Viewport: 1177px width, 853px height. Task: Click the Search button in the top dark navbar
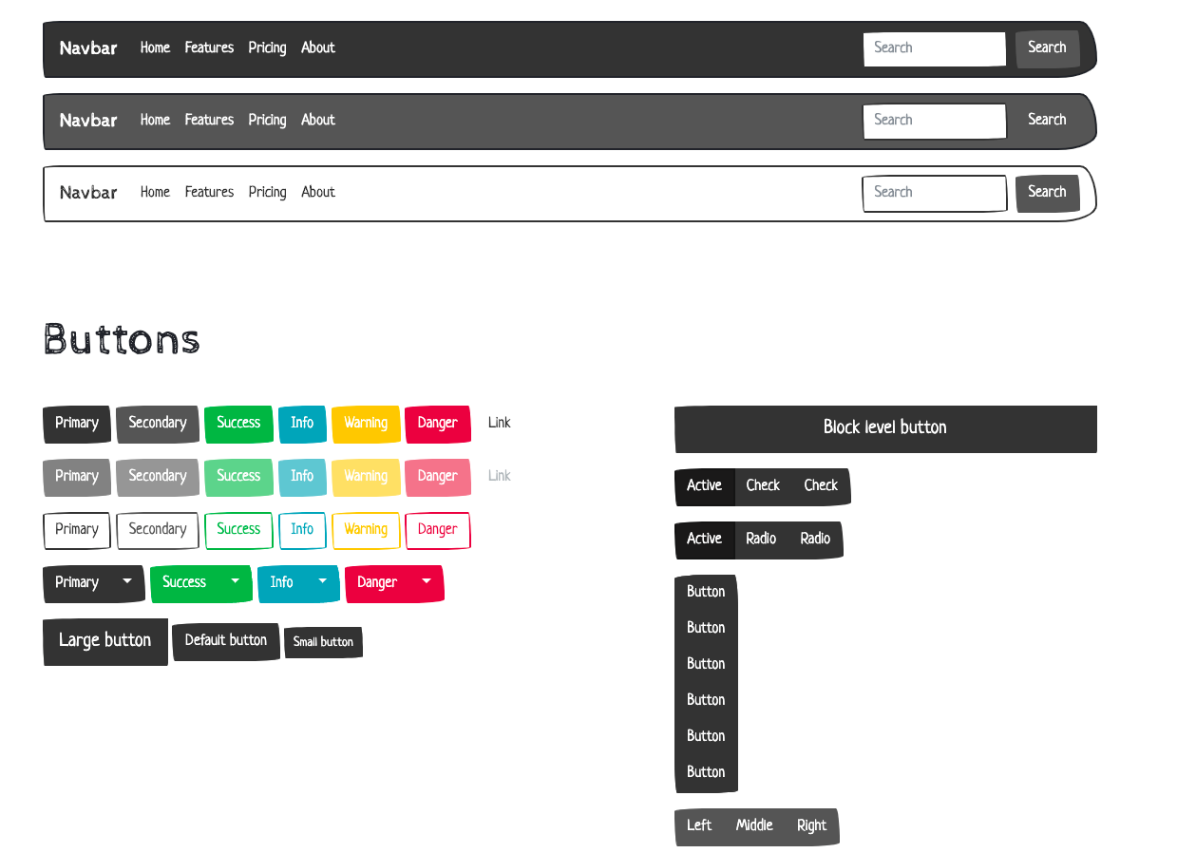coord(1048,49)
